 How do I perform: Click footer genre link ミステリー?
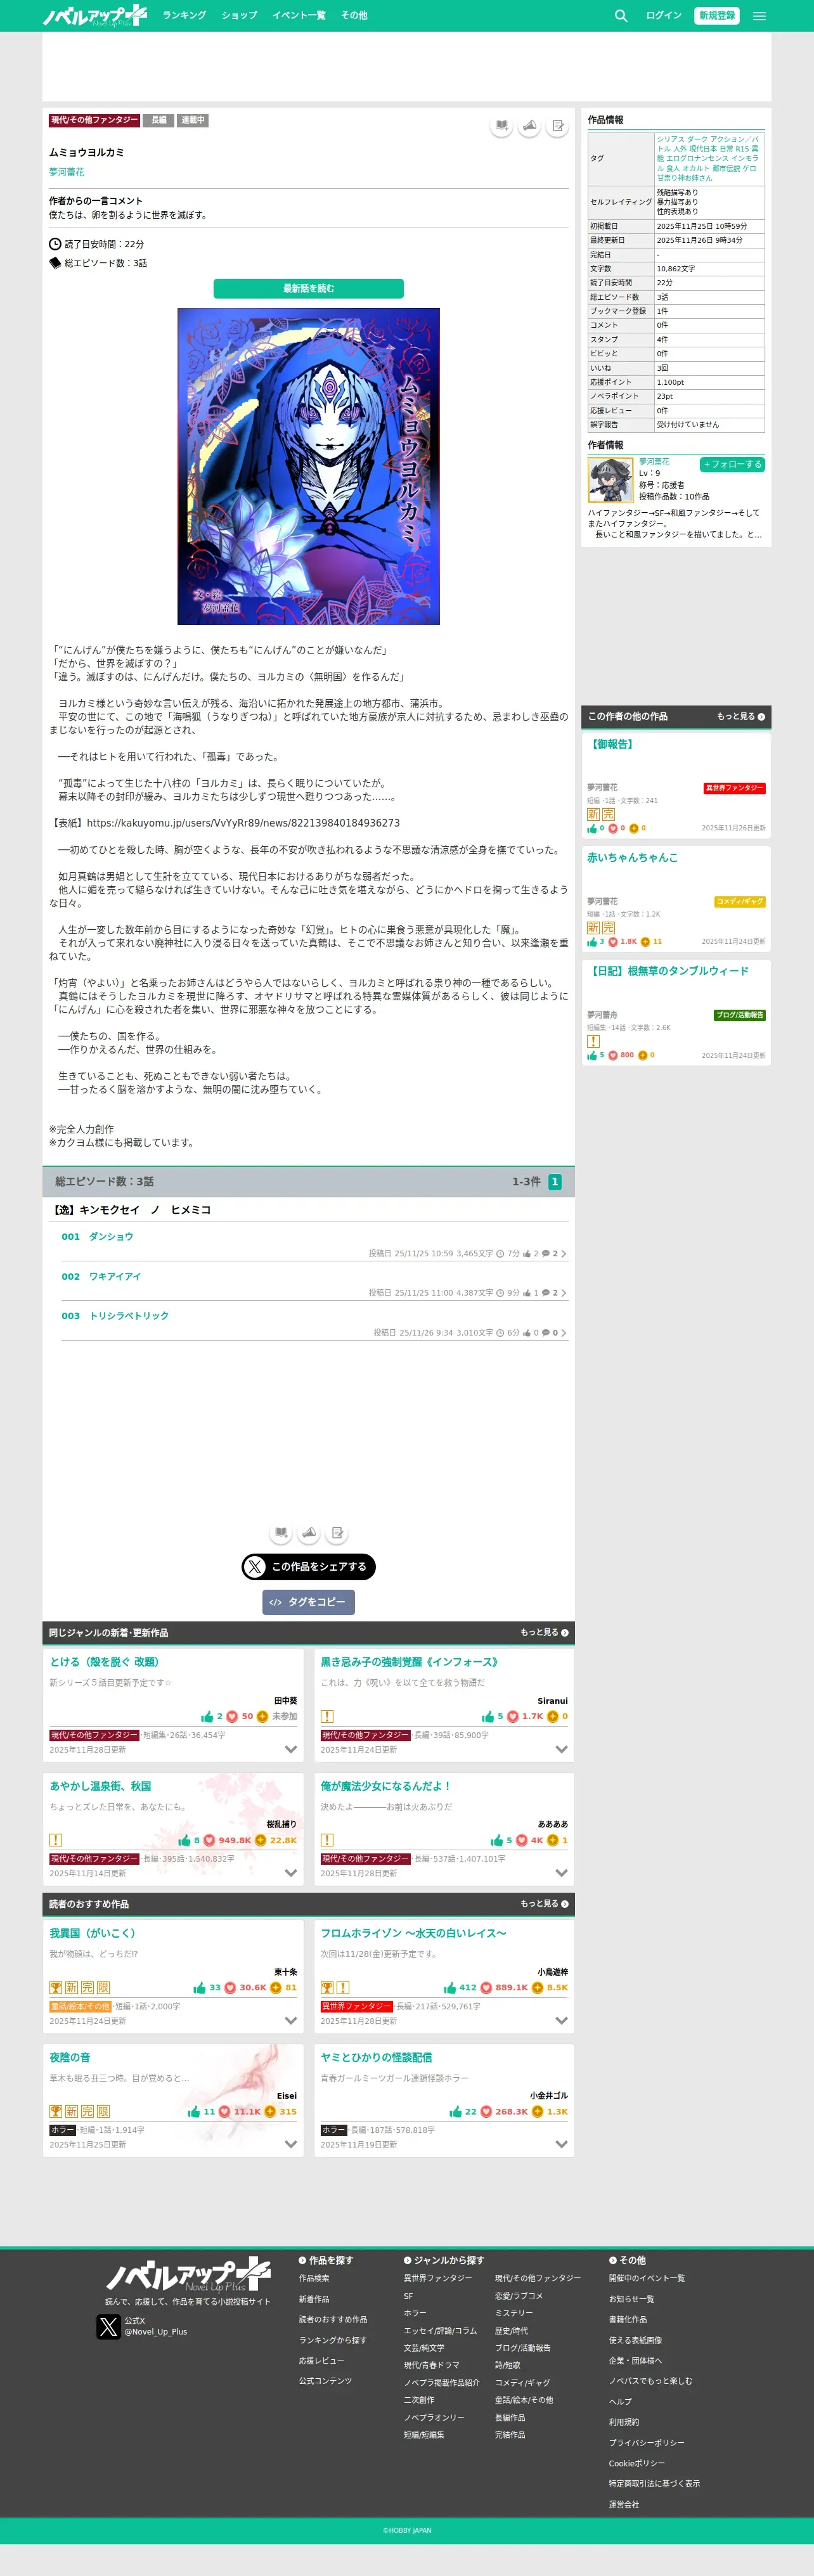(514, 2313)
